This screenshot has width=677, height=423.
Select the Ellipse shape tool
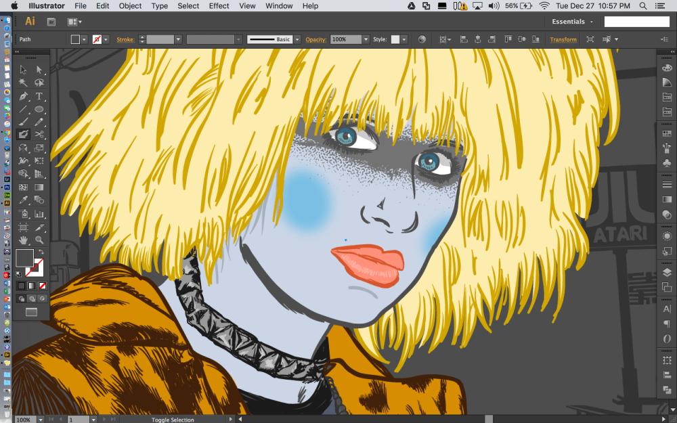pos(39,109)
